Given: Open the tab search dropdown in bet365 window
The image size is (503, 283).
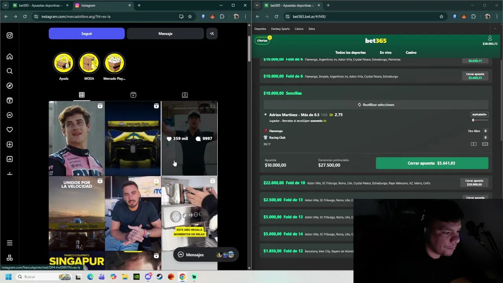Looking at the screenshot, I should pyautogui.click(x=257, y=6).
